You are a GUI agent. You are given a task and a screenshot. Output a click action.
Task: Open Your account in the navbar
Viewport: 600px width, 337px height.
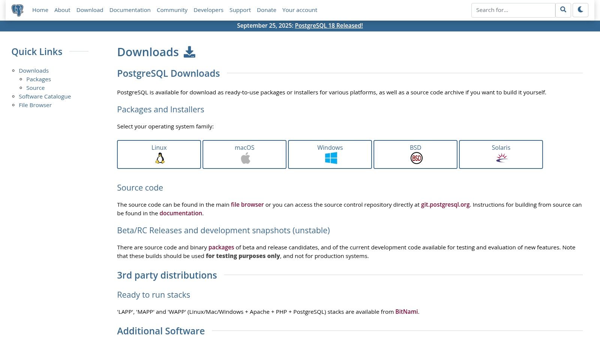coord(299,10)
